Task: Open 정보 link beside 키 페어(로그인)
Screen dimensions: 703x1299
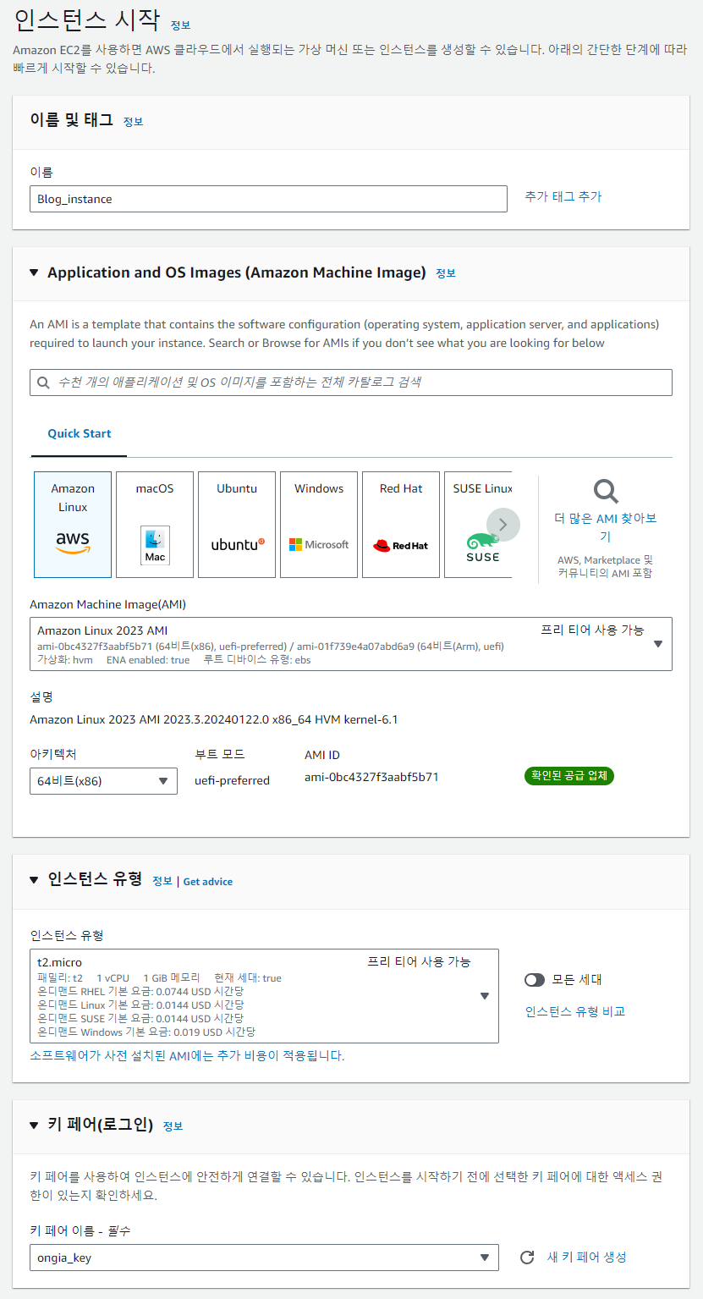Action: tap(173, 1126)
